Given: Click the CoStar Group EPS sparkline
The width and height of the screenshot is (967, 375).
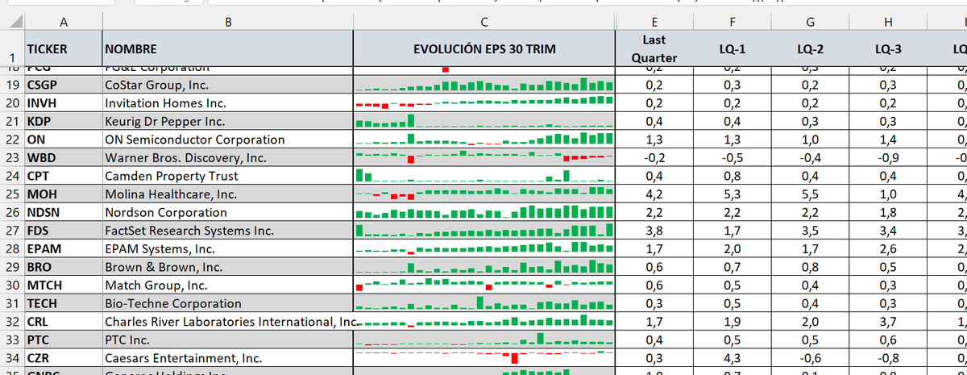Looking at the screenshot, I should 483,85.
